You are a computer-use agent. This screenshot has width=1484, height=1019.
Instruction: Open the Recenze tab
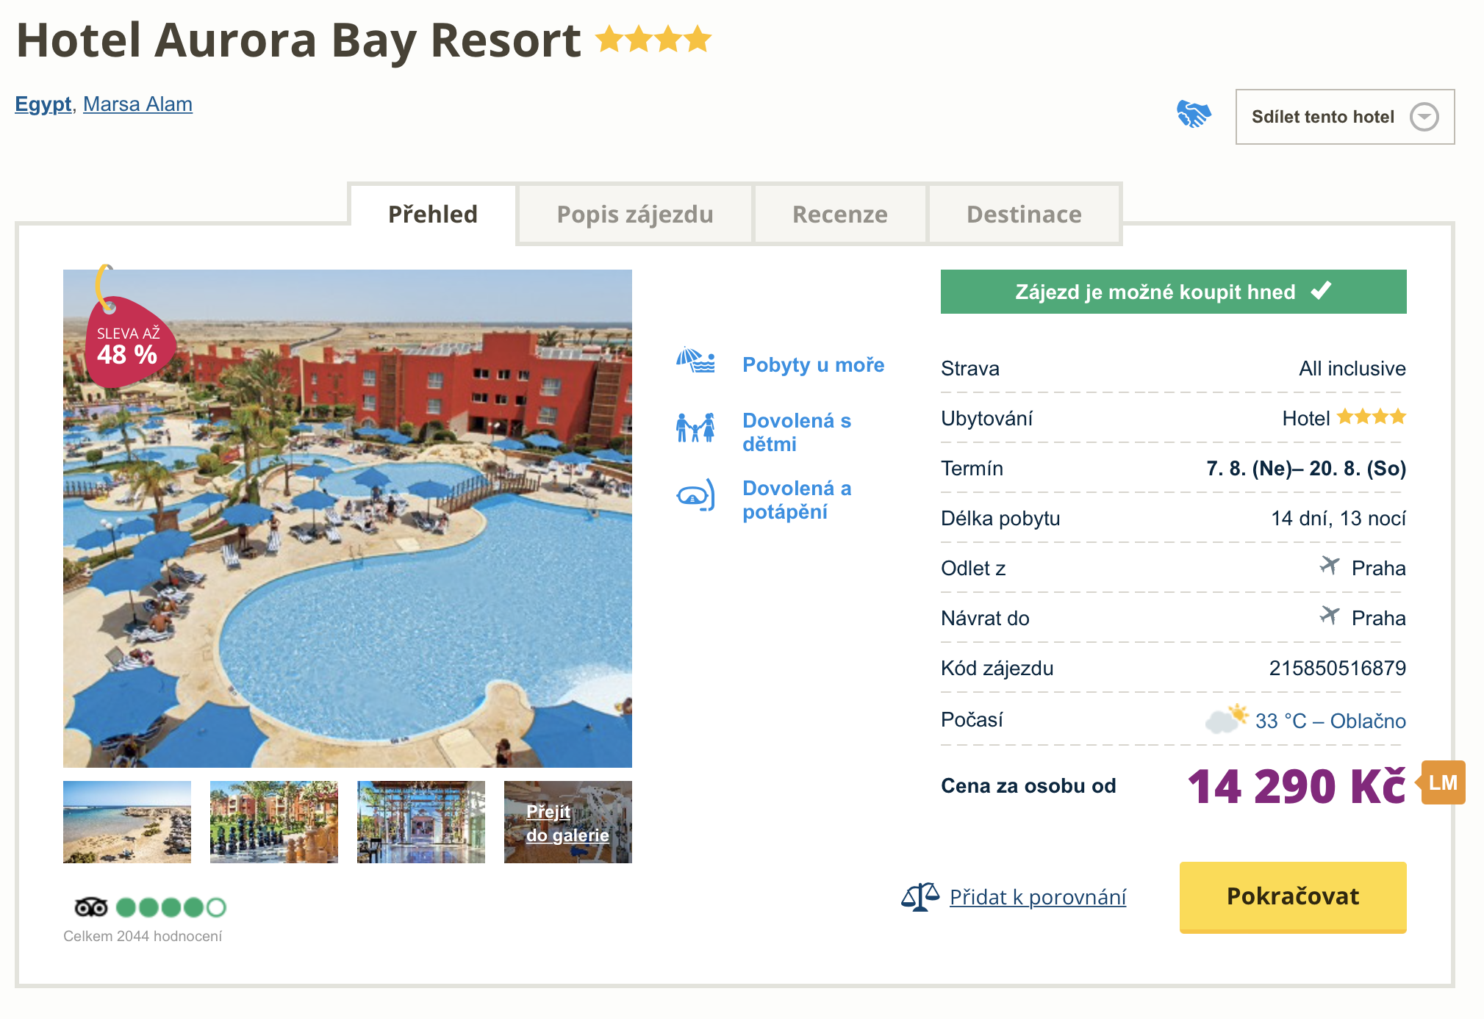point(839,215)
